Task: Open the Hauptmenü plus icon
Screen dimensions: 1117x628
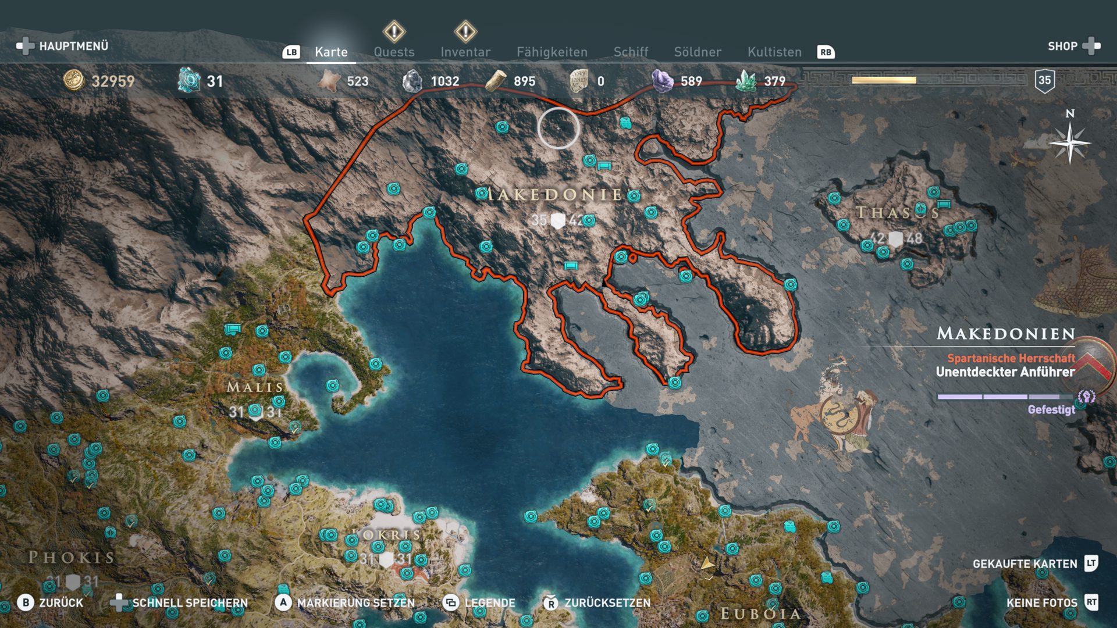Action: point(25,46)
